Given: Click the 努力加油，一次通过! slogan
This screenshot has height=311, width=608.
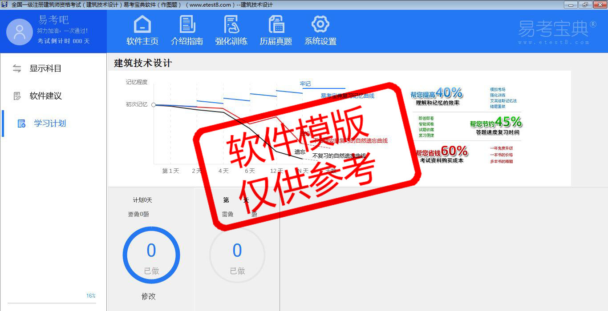Looking at the screenshot, I should 62,31.
